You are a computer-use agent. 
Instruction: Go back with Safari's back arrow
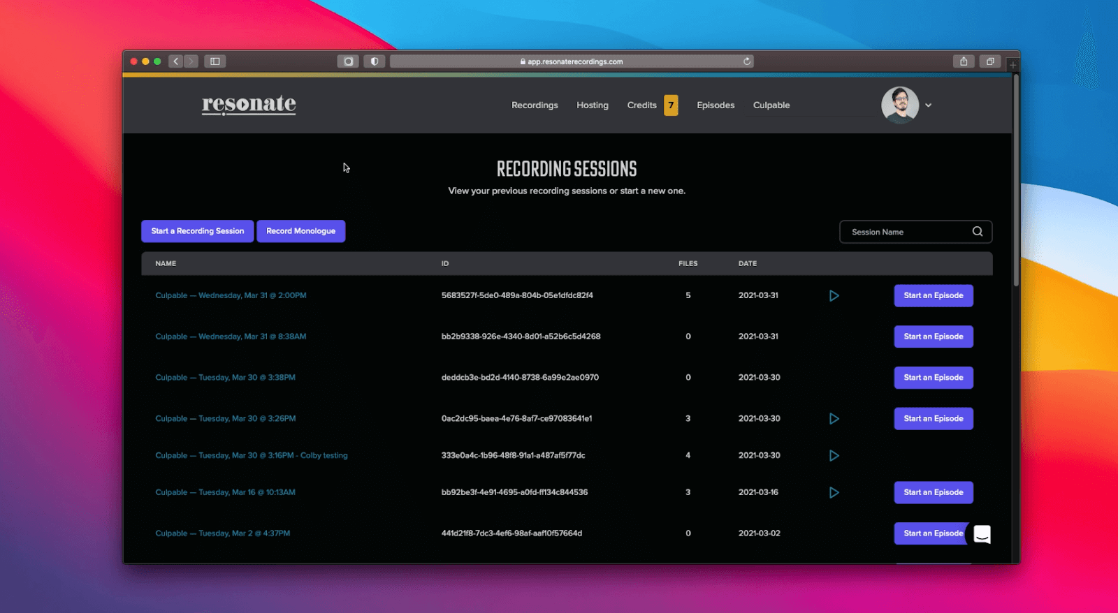tap(176, 61)
